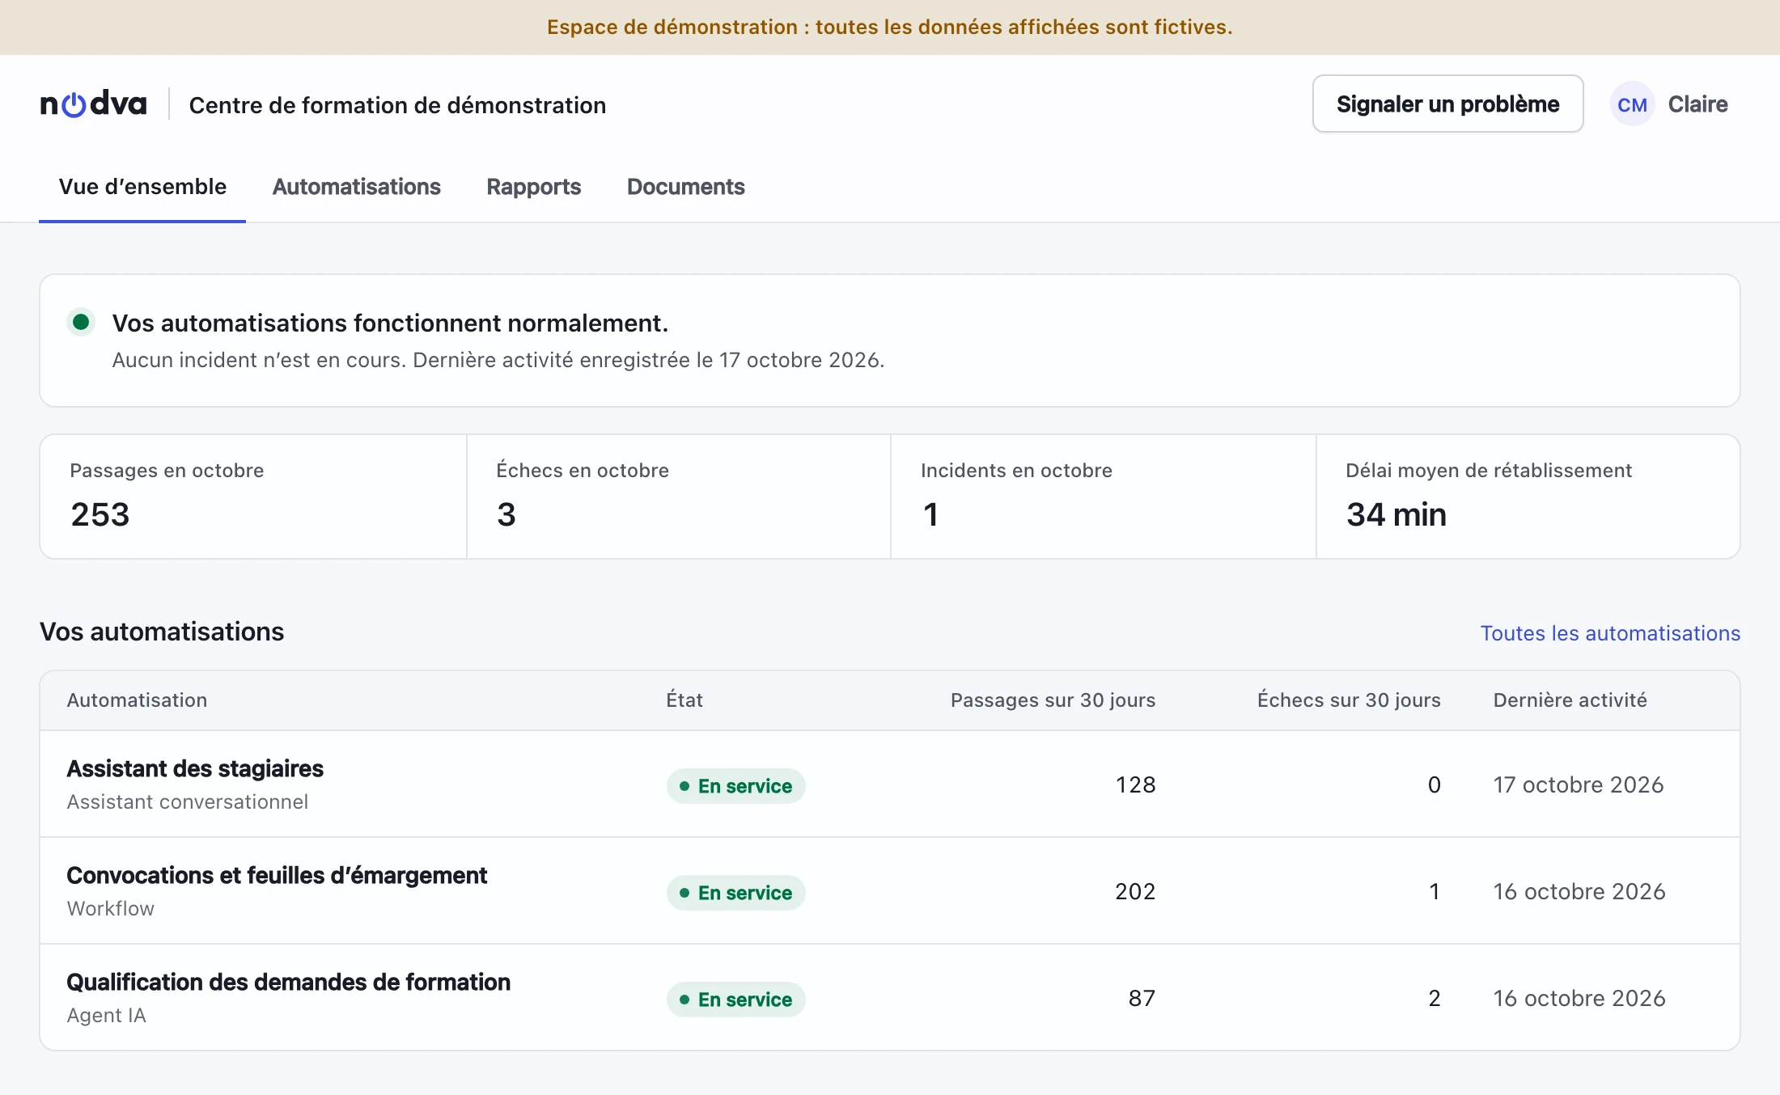Click En service badge for Qualification row
The width and height of the screenshot is (1780, 1095).
tap(735, 1000)
